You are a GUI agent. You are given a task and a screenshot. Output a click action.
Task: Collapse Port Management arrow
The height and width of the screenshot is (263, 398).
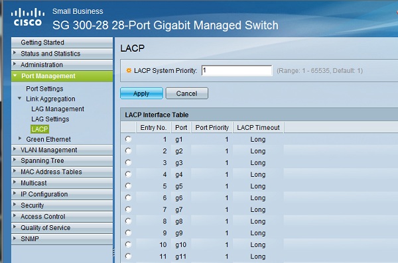tap(15, 76)
